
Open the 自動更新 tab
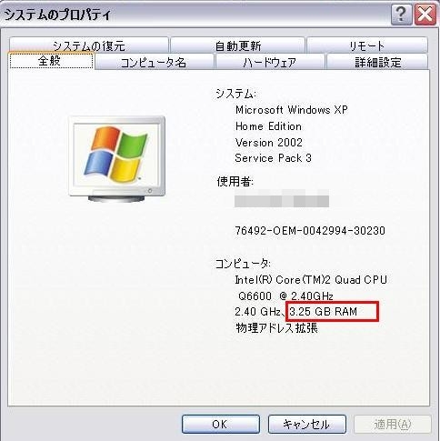click(x=238, y=45)
